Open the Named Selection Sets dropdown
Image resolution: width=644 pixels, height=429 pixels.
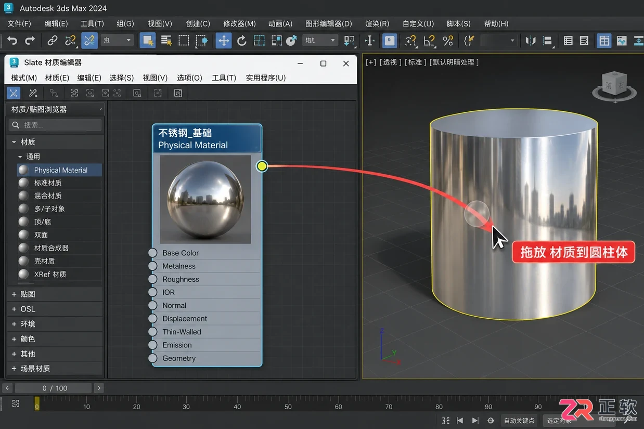[x=498, y=40]
